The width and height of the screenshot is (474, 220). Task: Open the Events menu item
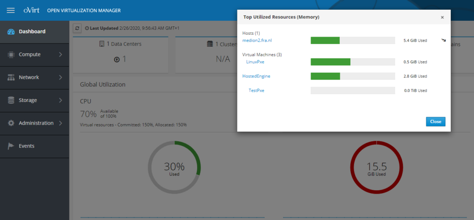coord(26,146)
